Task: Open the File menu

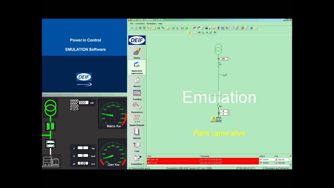Action: point(132,23)
